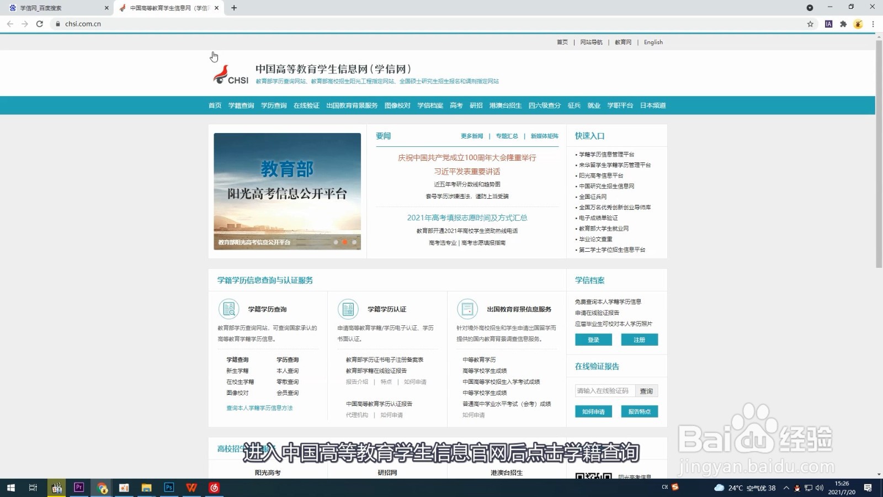Open the 出国教育背景信息服务 document icon
This screenshot has width=883, height=497.
[467, 309]
